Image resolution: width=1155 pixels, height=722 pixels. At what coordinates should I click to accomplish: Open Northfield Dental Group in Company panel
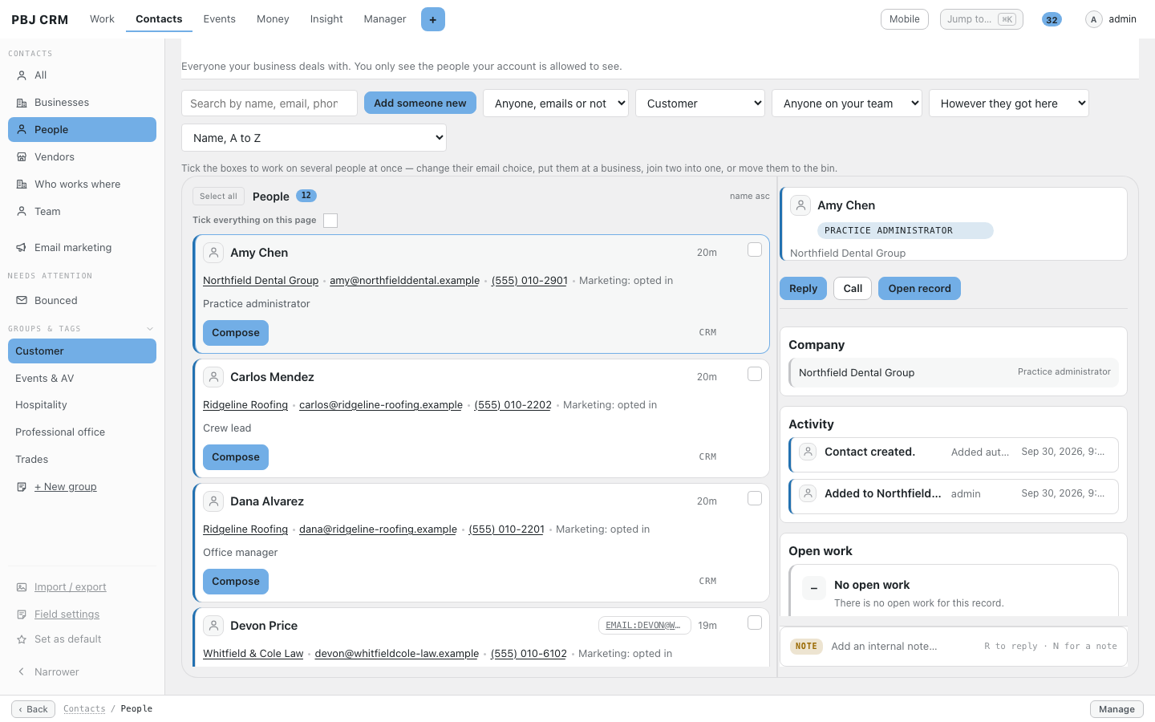pos(954,373)
